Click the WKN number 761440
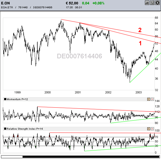The height and width of the screenshot is (159, 161). coord(23,8)
